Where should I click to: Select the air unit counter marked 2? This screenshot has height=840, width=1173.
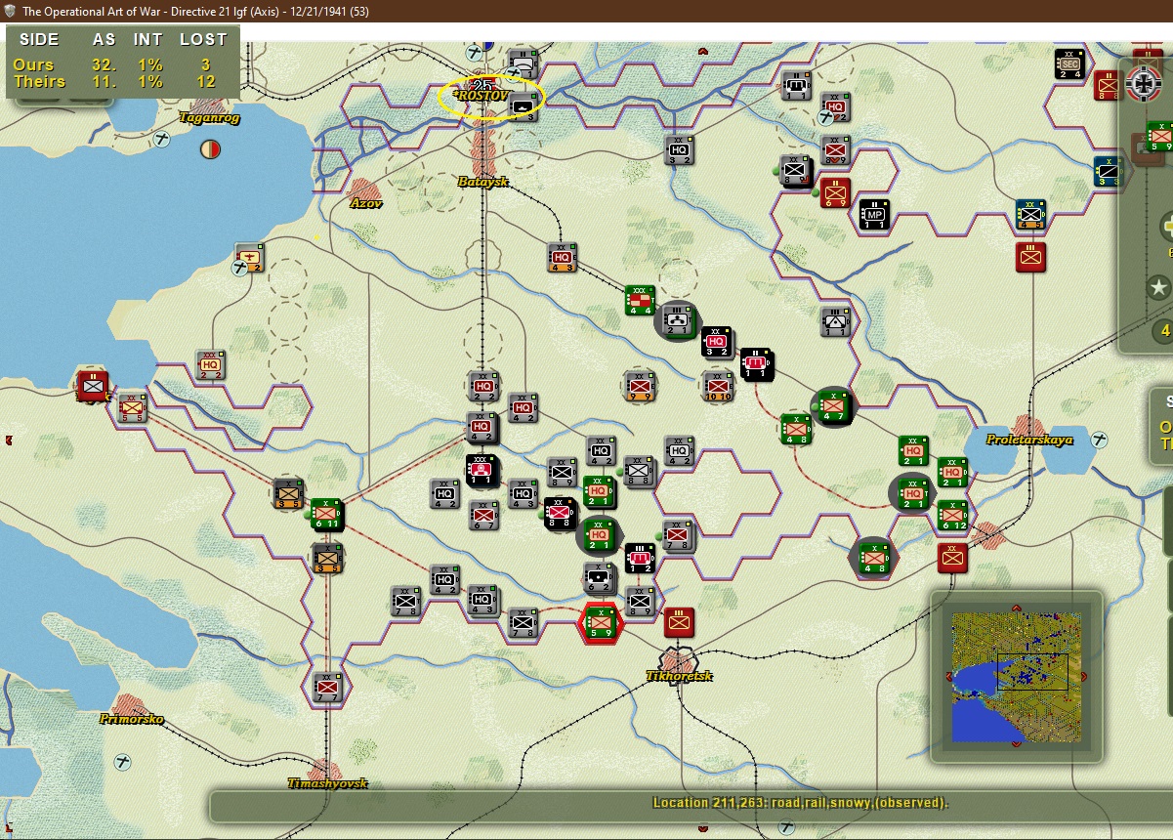click(249, 257)
